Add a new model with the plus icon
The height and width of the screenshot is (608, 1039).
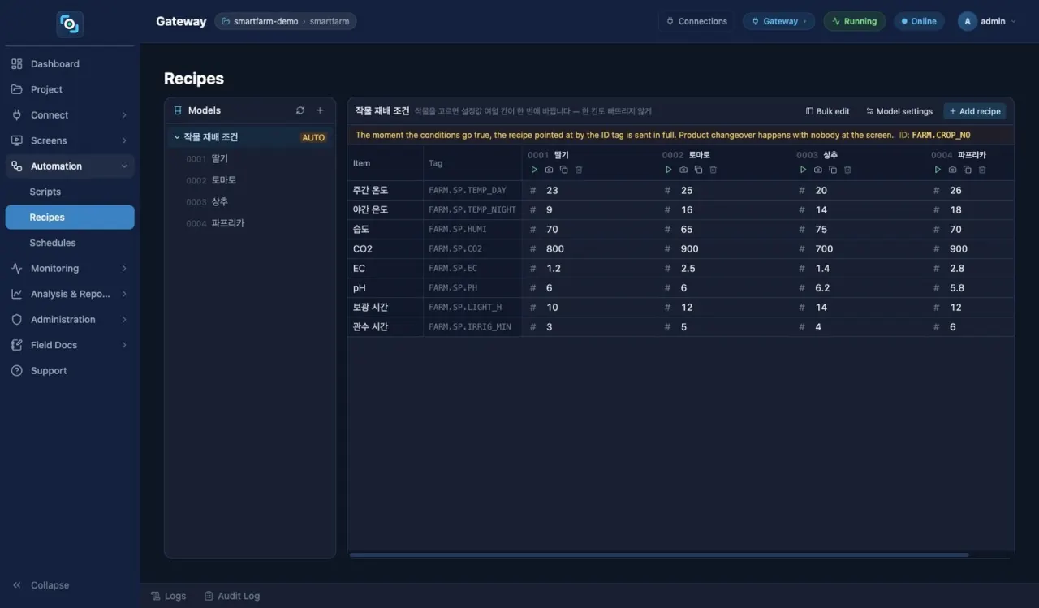(320, 110)
